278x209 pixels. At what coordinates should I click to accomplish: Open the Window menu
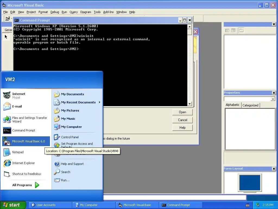click(121, 12)
